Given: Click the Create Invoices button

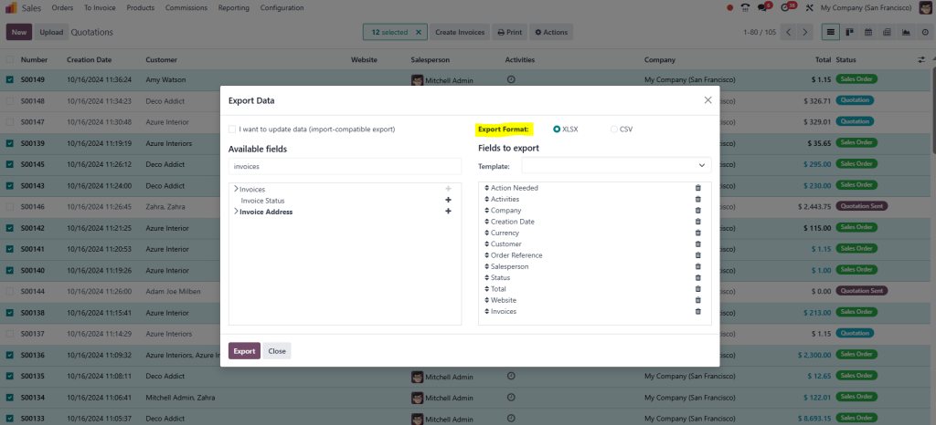Looking at the screenshot, I should (460, 32).
